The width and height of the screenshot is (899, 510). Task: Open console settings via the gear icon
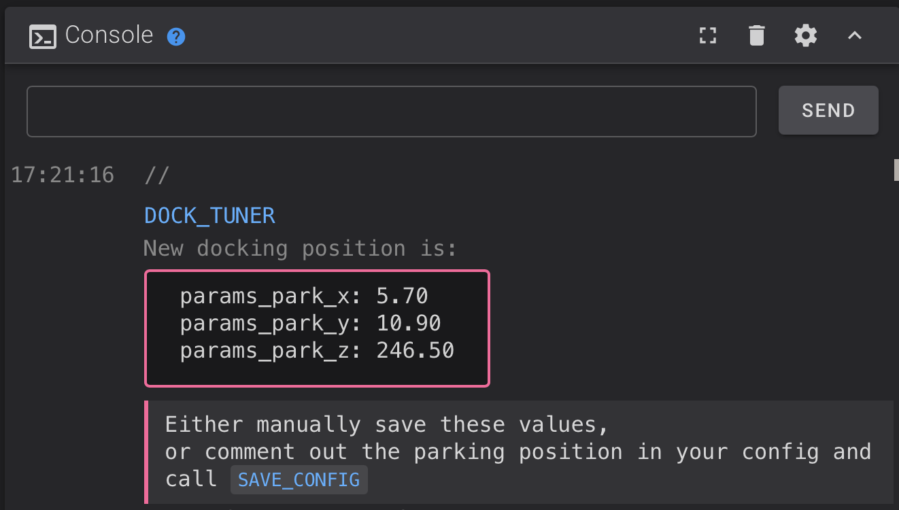pyautogui.click(x=805, y=35)
